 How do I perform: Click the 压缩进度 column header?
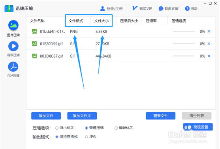179,21
